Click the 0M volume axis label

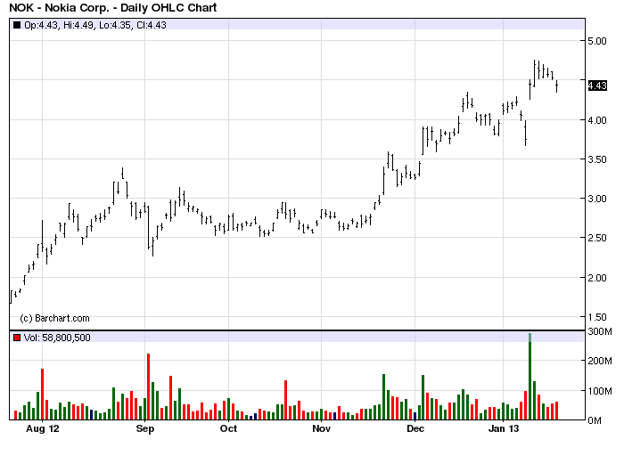pyautogui.click(x=595, y=420)
